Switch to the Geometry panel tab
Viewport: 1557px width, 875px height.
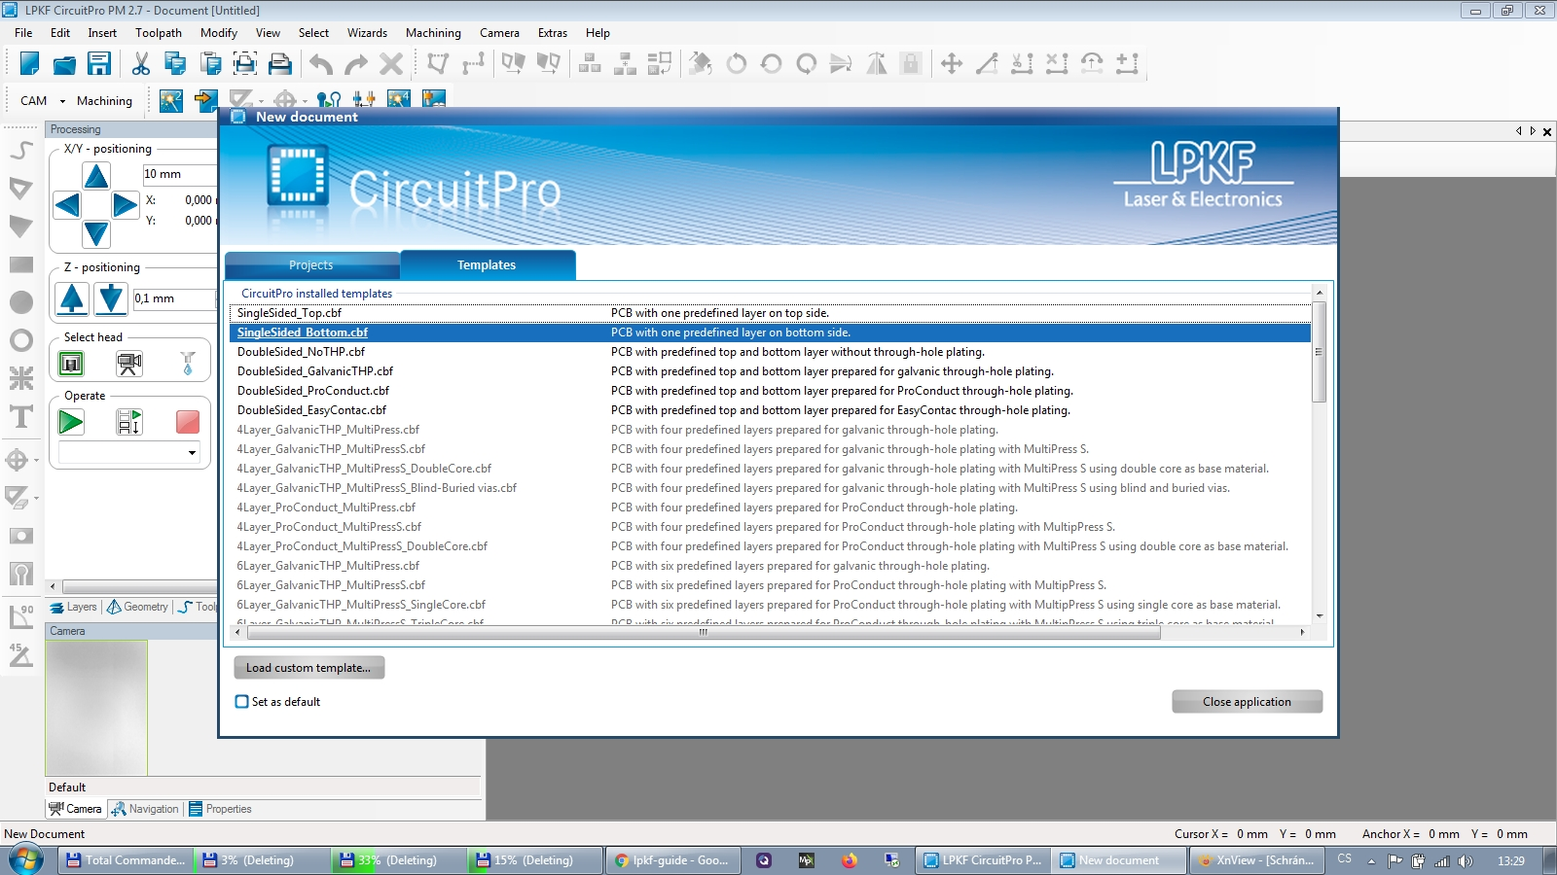[x=137, y=607]
